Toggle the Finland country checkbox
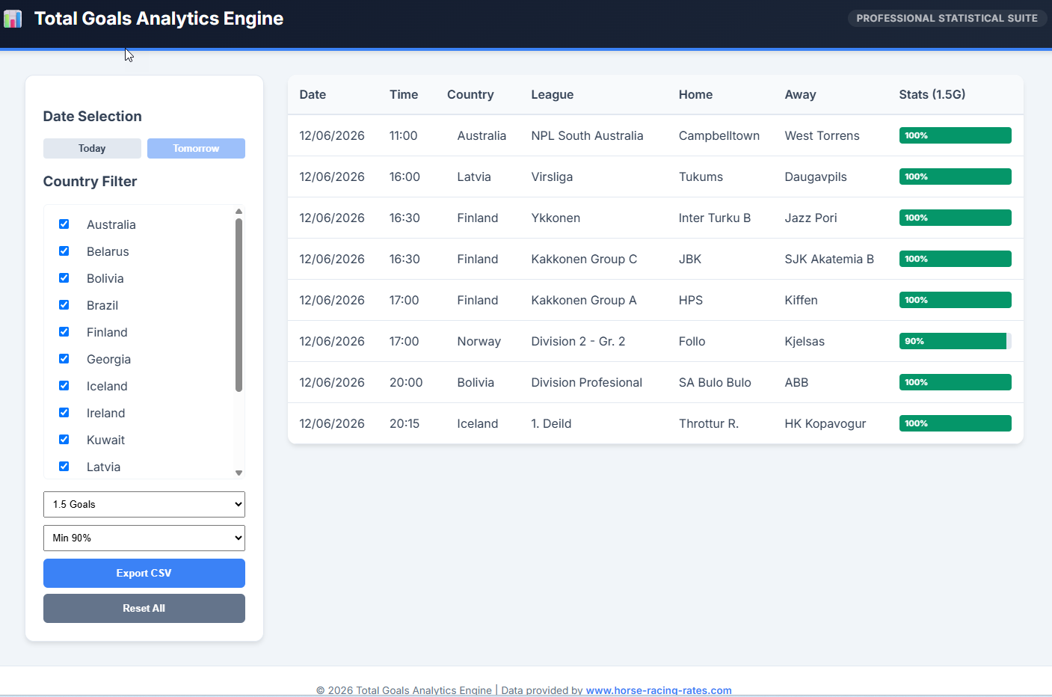1052x697 pixels. point(64,332)
